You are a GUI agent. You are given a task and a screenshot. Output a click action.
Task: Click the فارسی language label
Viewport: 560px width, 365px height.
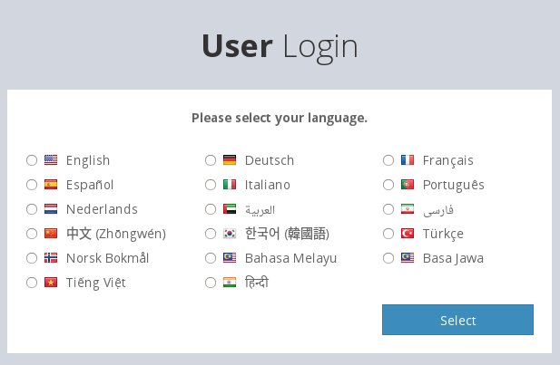437,209
